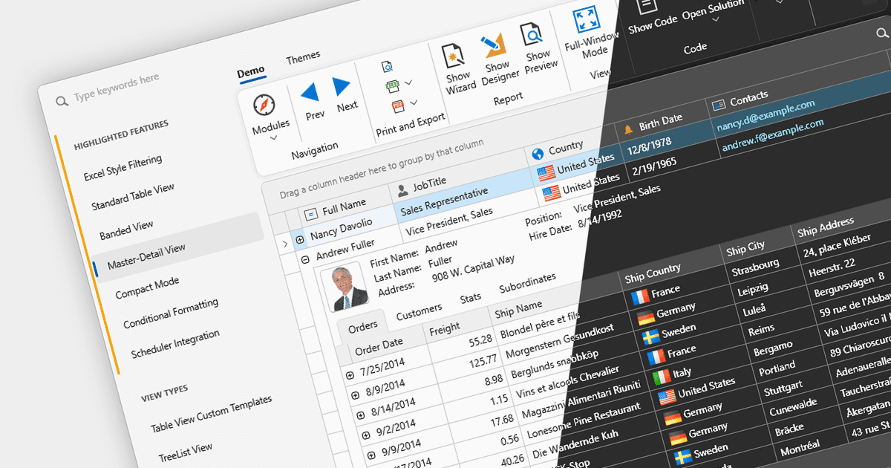Open Standard Table View demo
Screen dimensions: 891x468
click(133, 197)
